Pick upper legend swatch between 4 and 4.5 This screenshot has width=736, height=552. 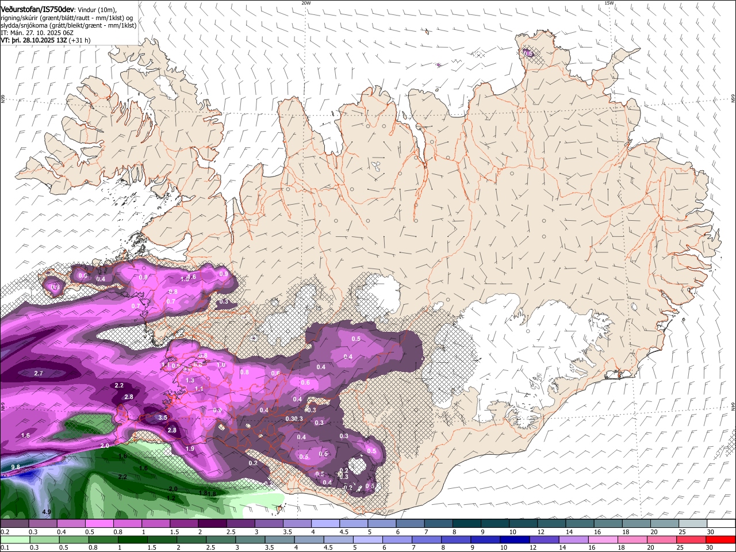click(x=324, y=524)
